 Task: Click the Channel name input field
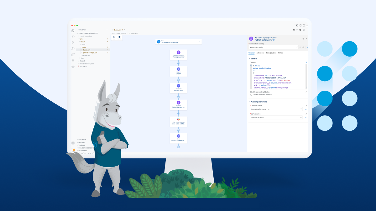[x=276, y=109]
